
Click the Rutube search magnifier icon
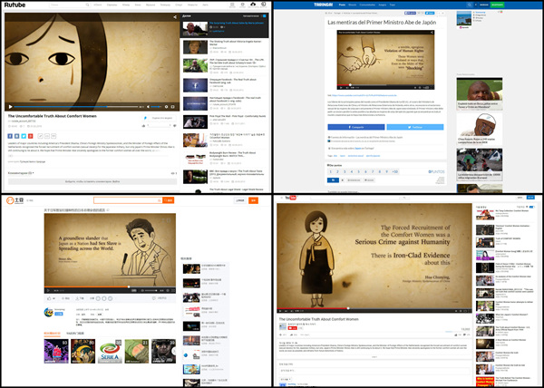pyautogui.click(x=87, y=5)
